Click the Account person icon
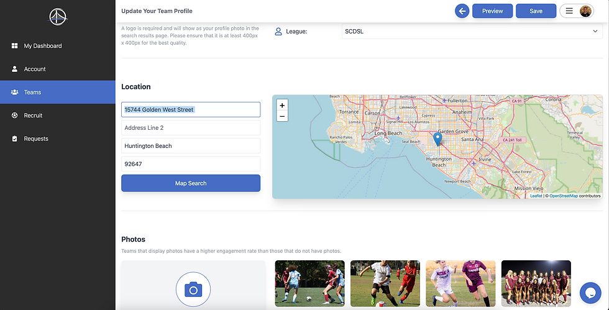Viewport: 609px width, 310px height. click(x=14, y=69)
